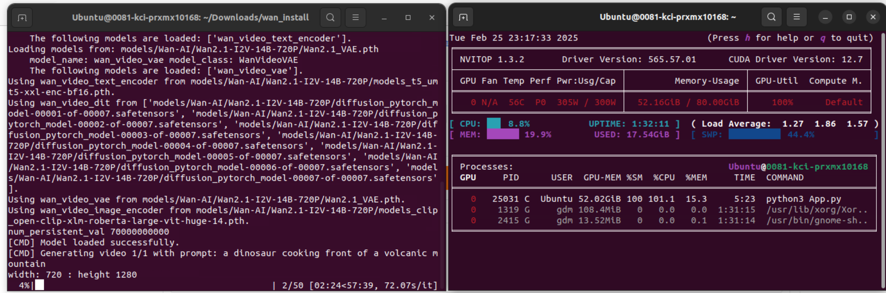Screen dimensions: 886x293
Task: Click the line listing loaded model 'wan_video_text_encoder'
Action: (191, 39)
